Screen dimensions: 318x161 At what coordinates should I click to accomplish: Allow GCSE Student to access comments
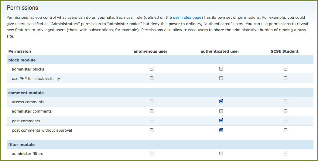click(x=286, y=101)
